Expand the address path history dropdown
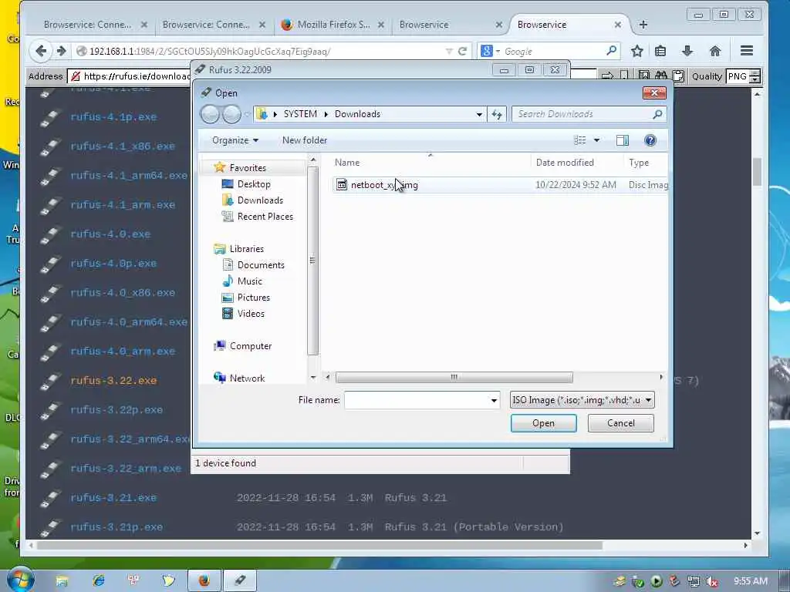The width and height of the screenshot is (790, 592). [x=478, y=114]
